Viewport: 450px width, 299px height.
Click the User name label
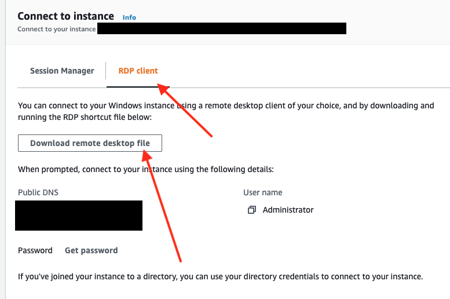262,192
